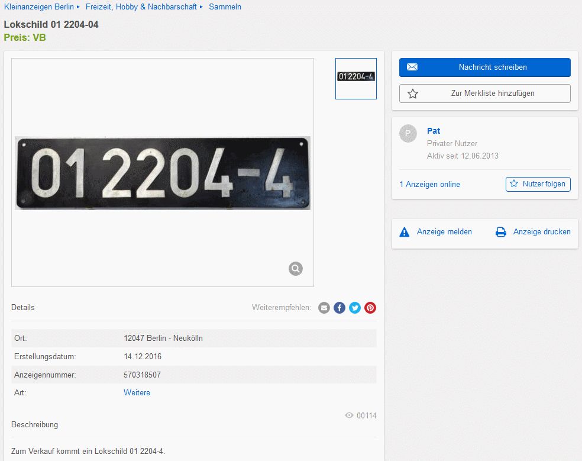
Task: Share listing on Pinterest
Action: click(370, 308)
